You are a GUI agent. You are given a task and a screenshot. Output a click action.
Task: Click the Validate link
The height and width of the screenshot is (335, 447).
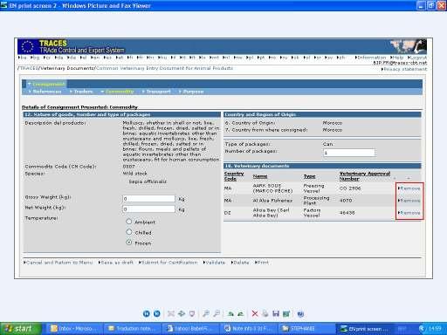point(214,263)
